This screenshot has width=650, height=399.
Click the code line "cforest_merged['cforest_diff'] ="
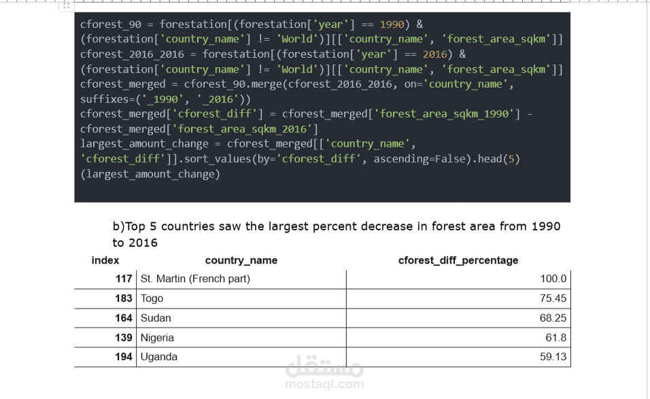pyautogui.click(x=307, y=114)
